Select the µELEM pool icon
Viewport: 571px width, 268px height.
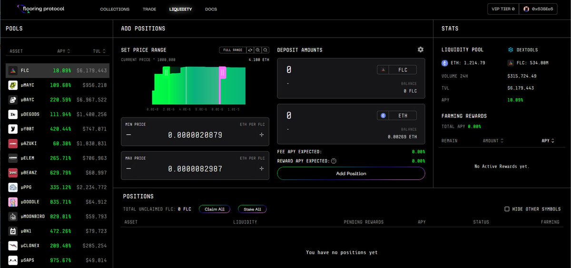coord(13,158)
